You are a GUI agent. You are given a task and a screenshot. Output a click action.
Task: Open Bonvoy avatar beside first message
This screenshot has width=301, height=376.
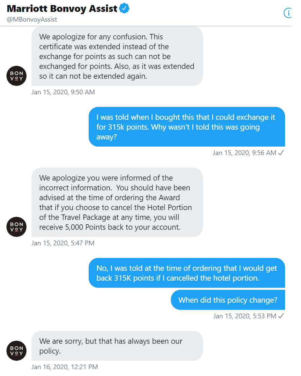16,76
